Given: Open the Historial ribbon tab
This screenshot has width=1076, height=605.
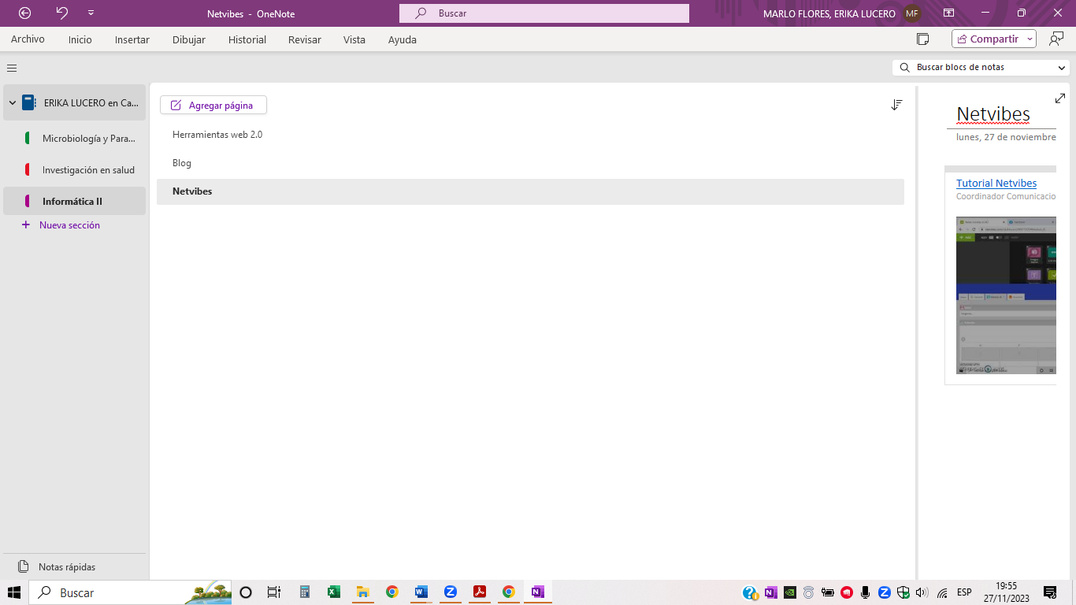Looking at the screenshot, I should coord(247,39).
